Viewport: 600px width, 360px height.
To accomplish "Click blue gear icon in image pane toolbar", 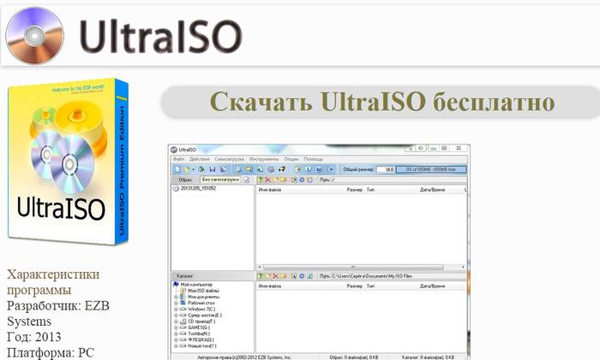I will click(x=302, y=180).
